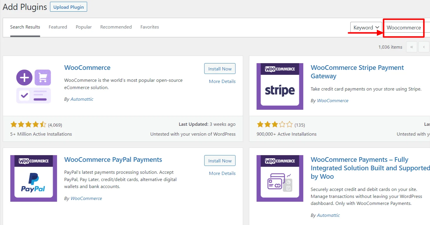Click the WooCommerce Payments card icon
430x225 pixels.
(x=280, y=178)
